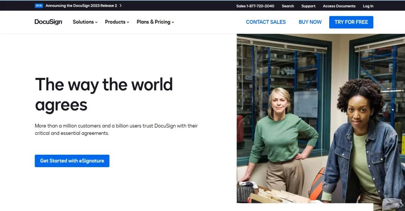Image resolution: width=405 pixels, height=211 pixels.
Task: Open Search in the top bar
Action: pyautogui.click(x=288, y=6)
